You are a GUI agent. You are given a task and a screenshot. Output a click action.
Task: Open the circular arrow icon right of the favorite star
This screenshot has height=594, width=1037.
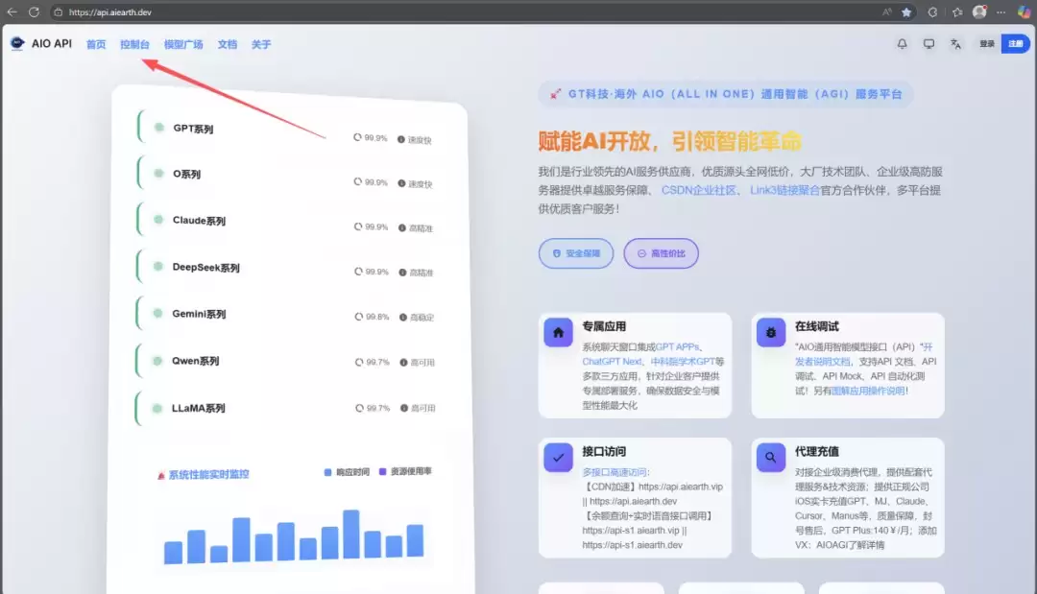click(932, 12)
